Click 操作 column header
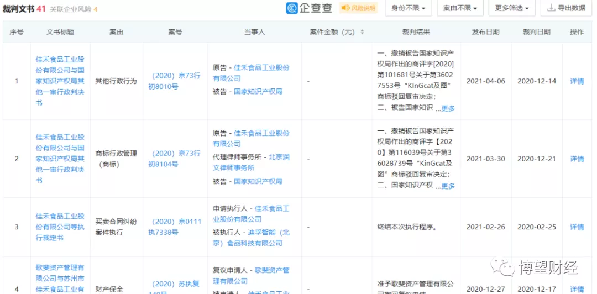The image size is (597, 294). 577,33
